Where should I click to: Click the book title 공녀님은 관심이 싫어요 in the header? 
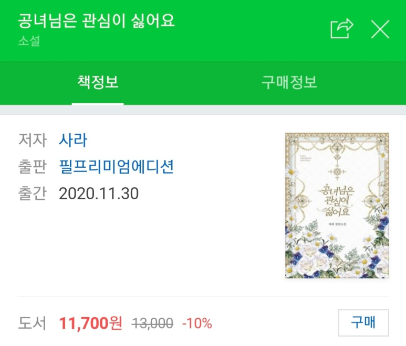point(96,21)
